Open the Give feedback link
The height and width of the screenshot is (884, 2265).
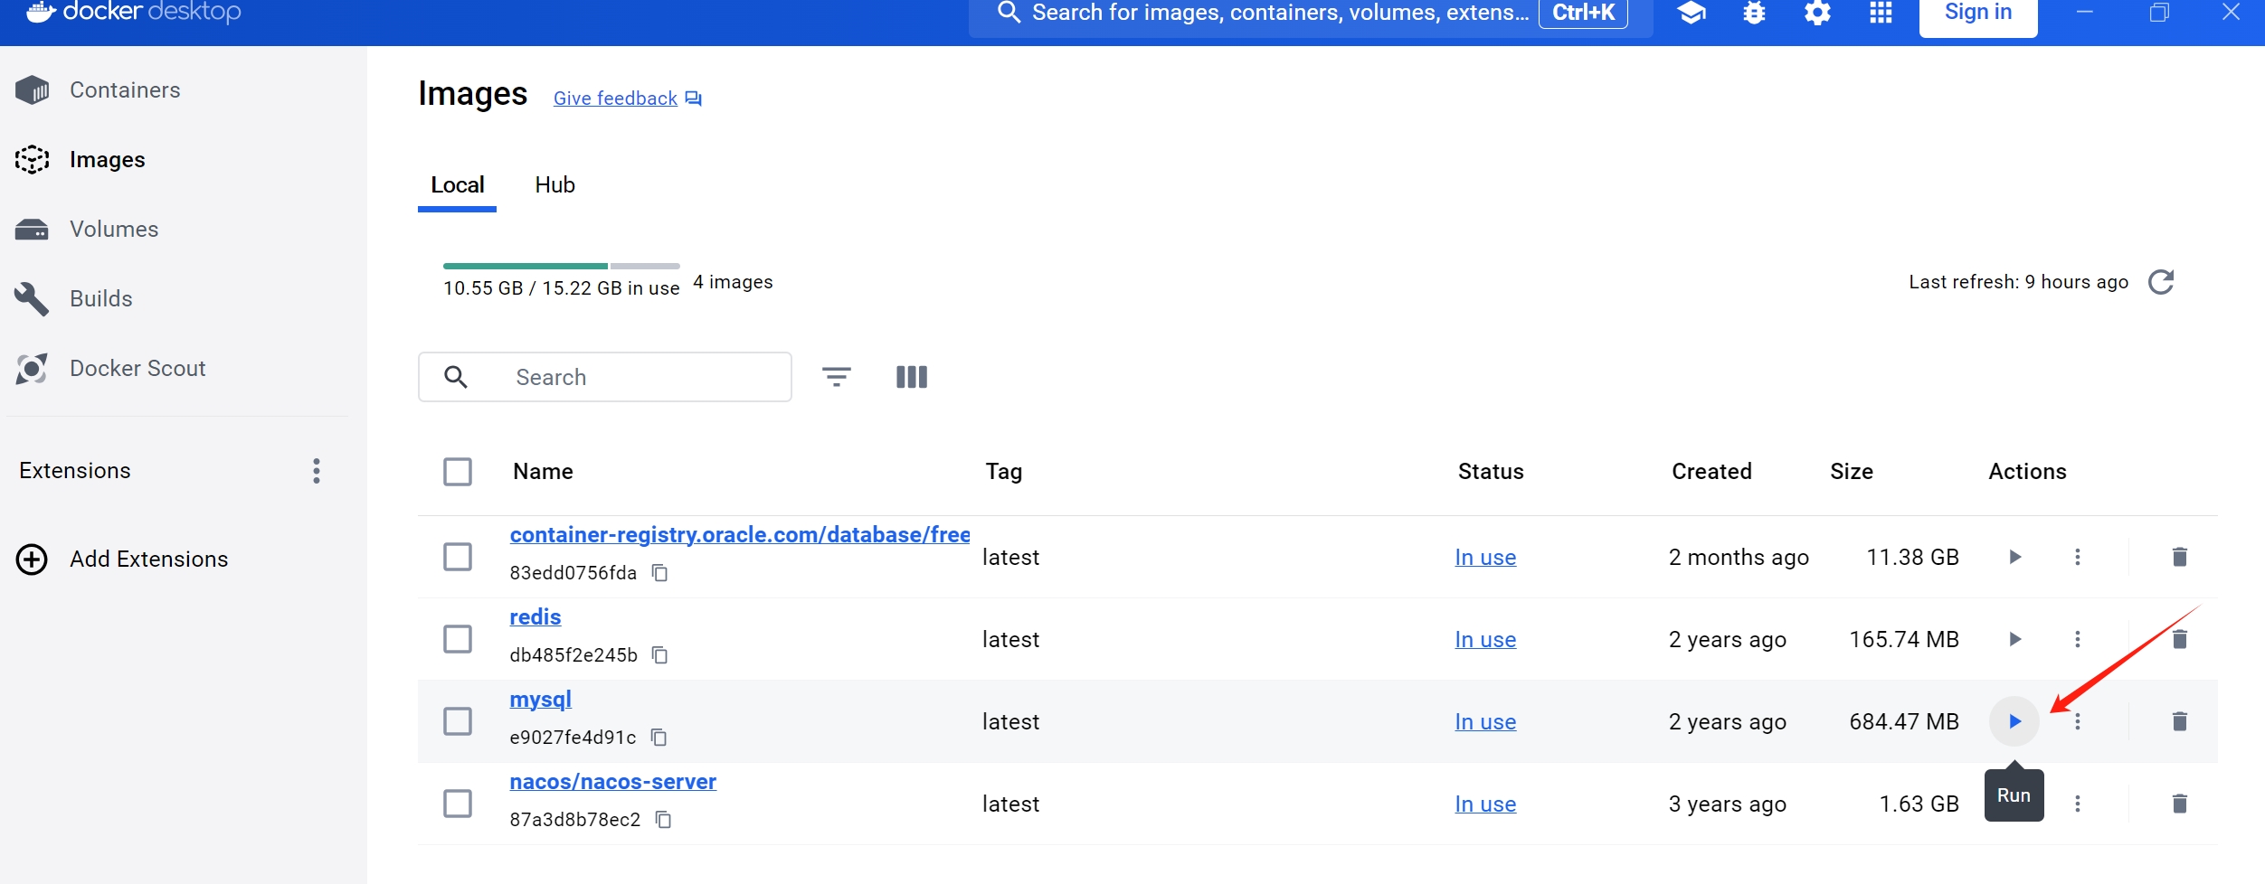tap(615, 98)
